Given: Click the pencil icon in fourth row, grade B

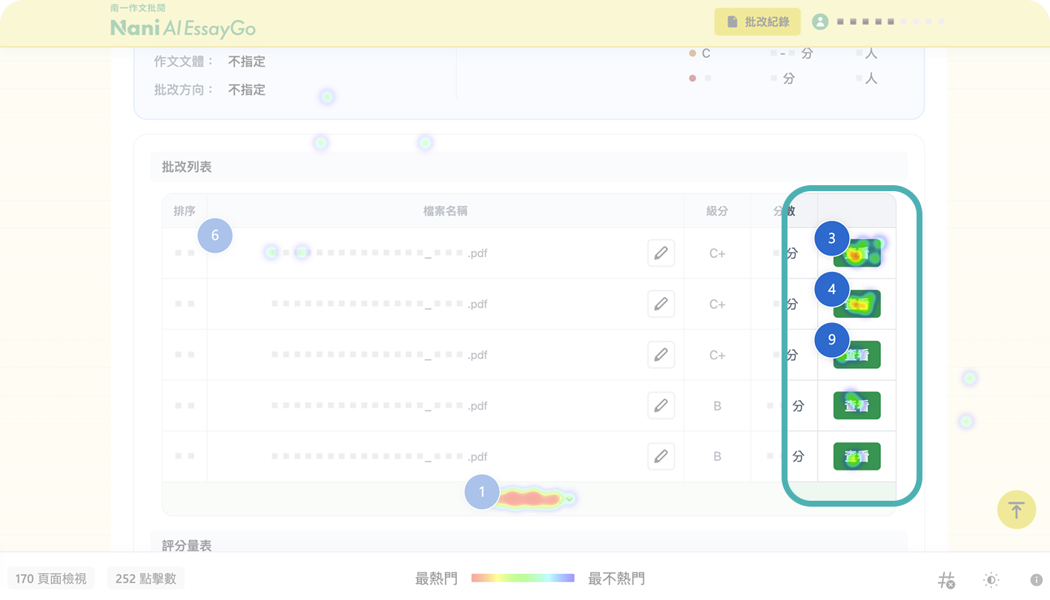Looking at the screenshot, I should 661,406.
